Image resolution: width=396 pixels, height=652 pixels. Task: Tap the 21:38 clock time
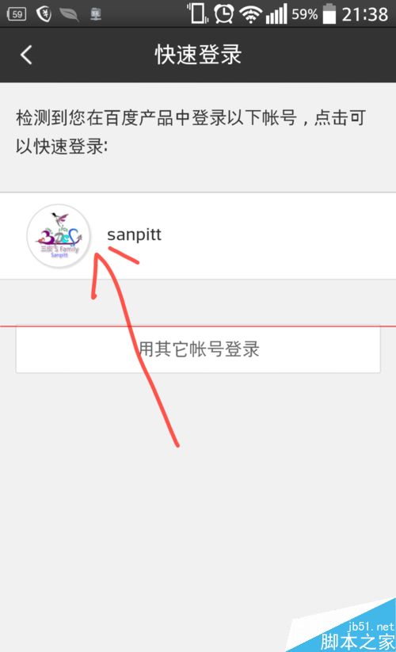pos(365,14)
